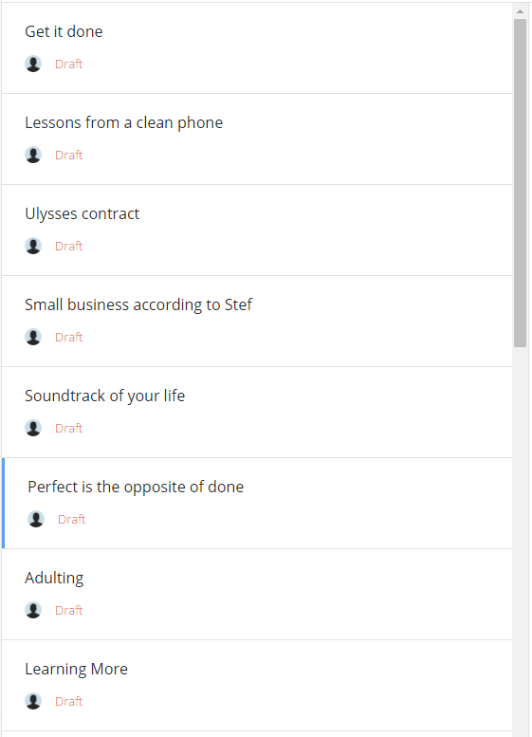
Task: Select Soundtrack of your life post
Action: (x=257, y=413)
